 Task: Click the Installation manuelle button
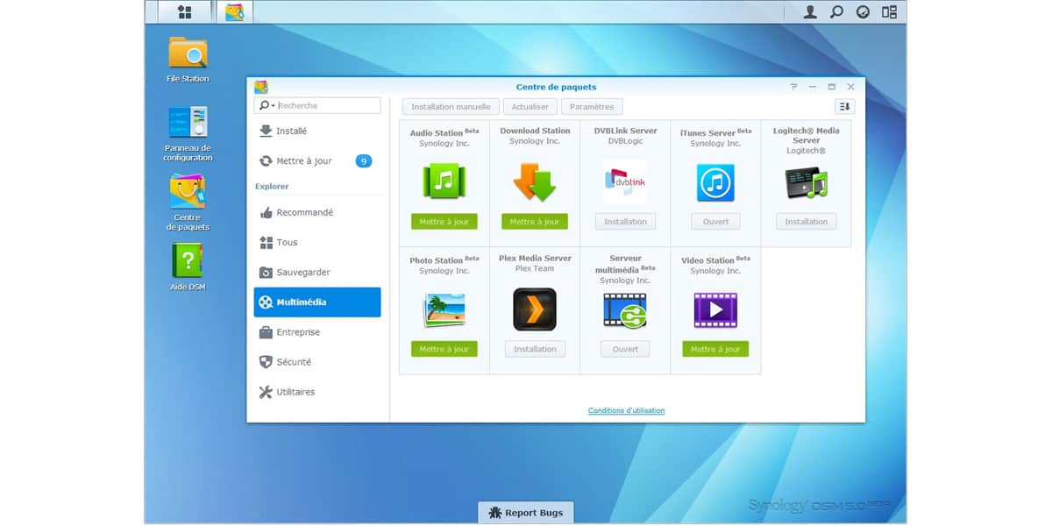pos(451,107)
